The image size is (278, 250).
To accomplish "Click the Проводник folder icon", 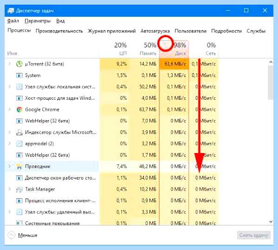I will click(x=19, y=167).
